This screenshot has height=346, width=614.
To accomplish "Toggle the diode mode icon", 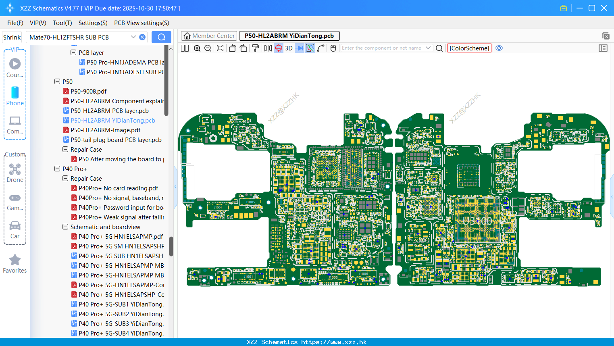I will point(300,48).
